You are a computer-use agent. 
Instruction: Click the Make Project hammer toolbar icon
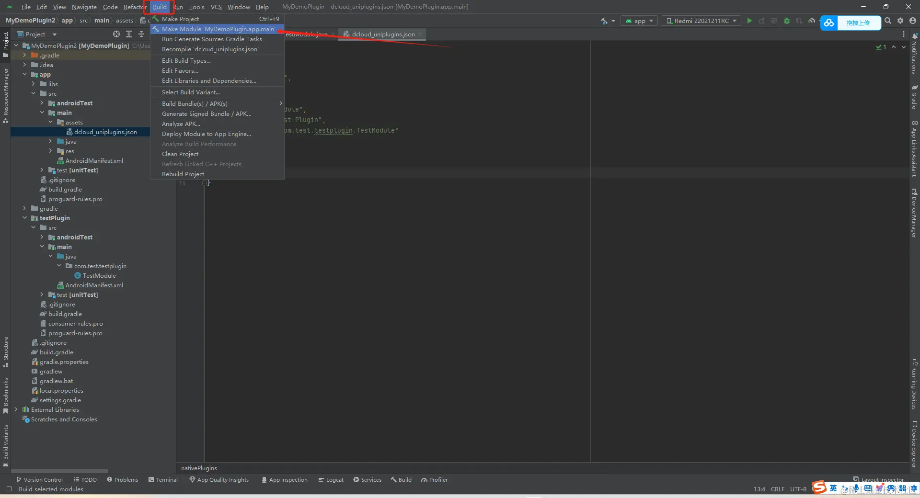pyautogui.click(x=604, y=21)
